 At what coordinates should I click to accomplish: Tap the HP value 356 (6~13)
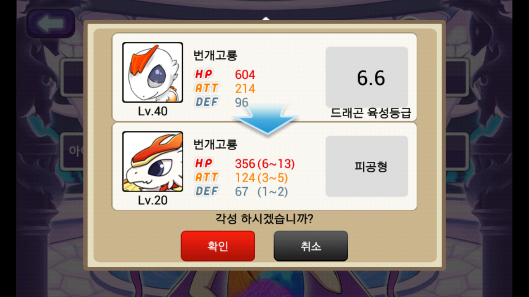click(265, 164)
